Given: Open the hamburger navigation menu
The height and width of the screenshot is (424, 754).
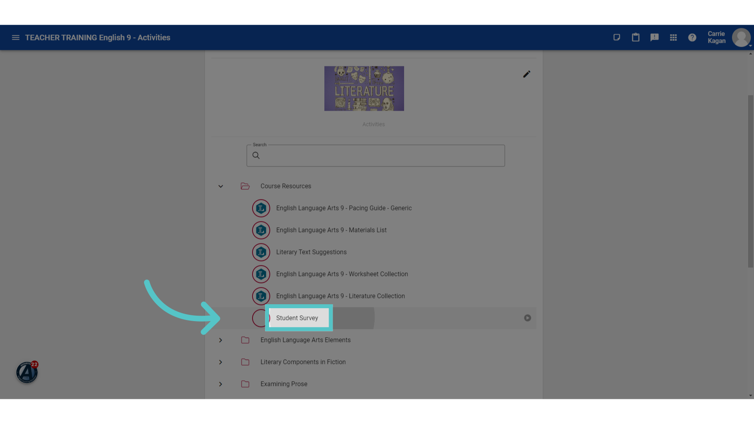Looking at the screenshot, I should click(16, 38).
